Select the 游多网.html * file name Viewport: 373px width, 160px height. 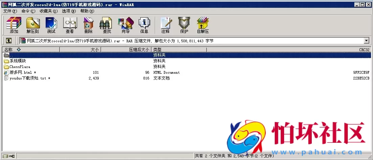pyautogui.click(x=23, y=72)
